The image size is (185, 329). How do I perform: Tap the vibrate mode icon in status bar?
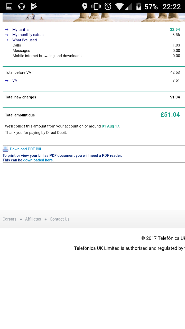[x=96, y=6]
